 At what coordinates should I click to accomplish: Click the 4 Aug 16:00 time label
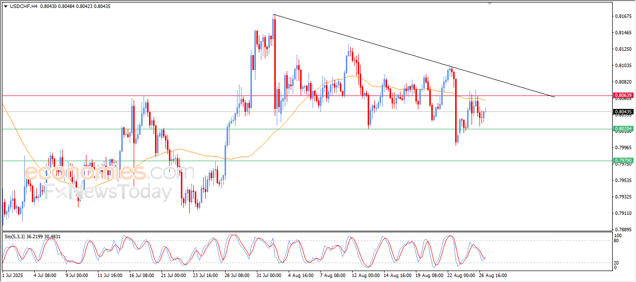click(302, 275)
